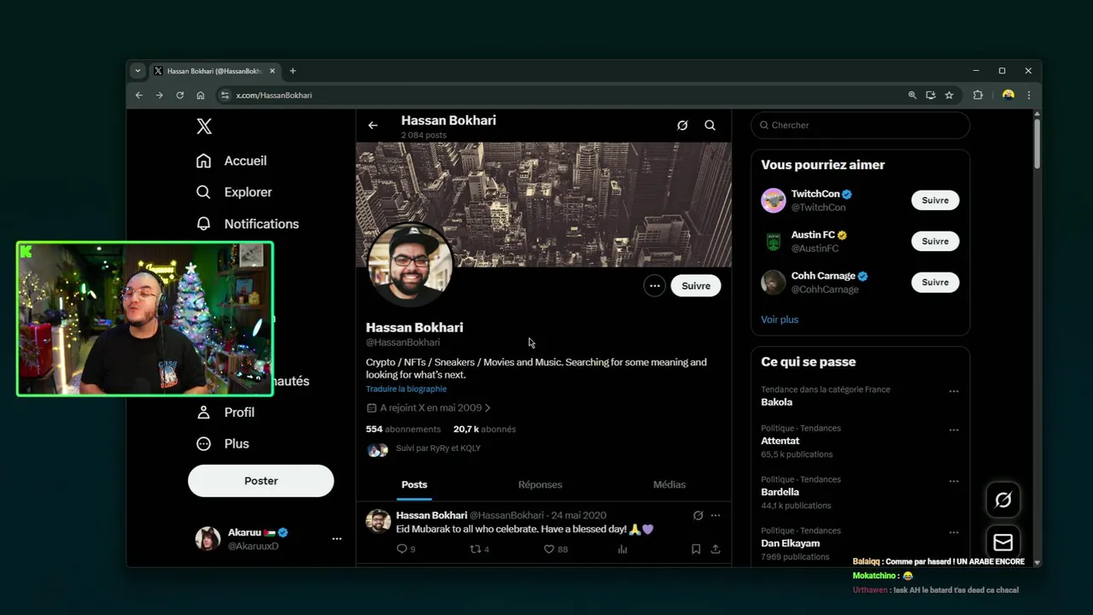
Task: Open floating messages envelope button
Action: [x=1003, y=542]
